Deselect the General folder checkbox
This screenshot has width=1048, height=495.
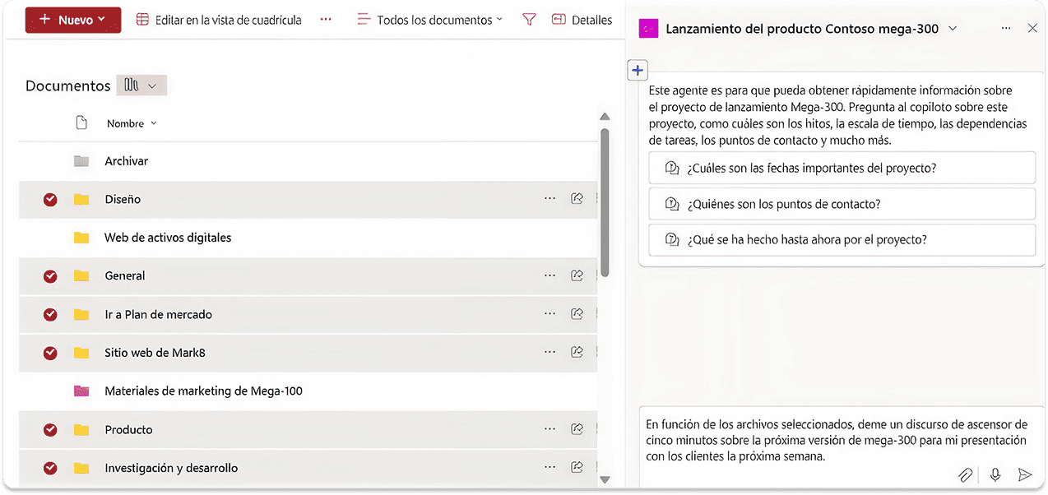[49, 275]
